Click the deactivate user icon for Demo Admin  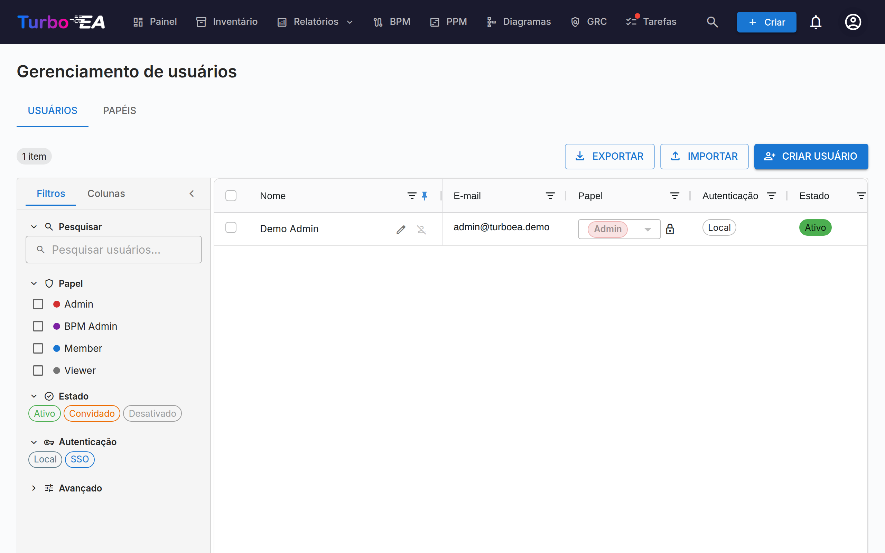(421, 229)
